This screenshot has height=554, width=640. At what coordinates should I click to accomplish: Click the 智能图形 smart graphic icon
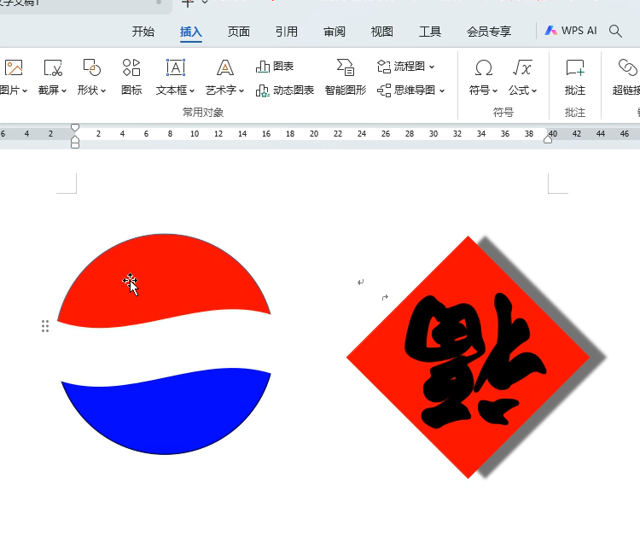click(x=346, y=67)
